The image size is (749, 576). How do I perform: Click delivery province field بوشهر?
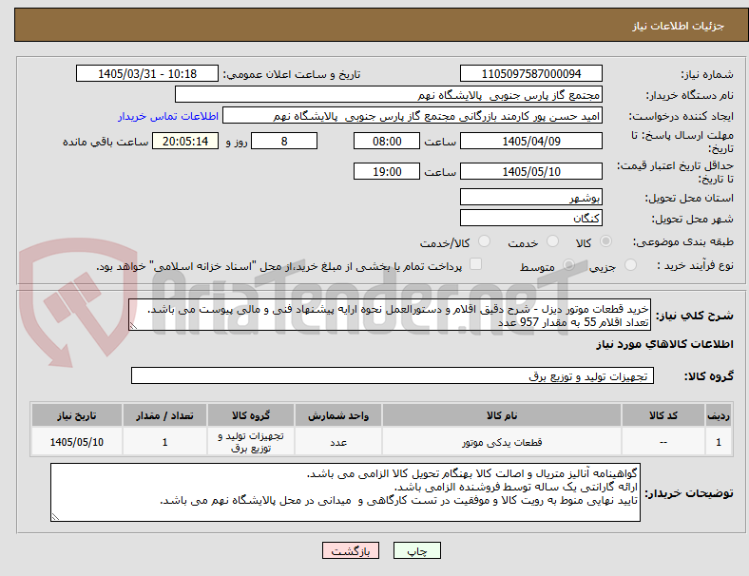tap(531, 197)
